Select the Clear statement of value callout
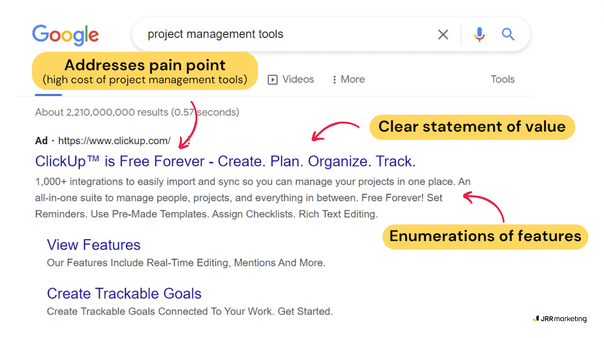 coord(472,127)
